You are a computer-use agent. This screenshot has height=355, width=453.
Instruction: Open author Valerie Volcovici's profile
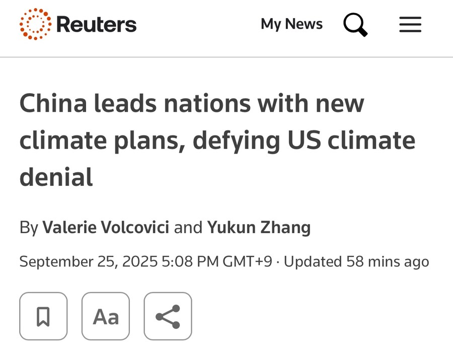click(x=106, y=227)
